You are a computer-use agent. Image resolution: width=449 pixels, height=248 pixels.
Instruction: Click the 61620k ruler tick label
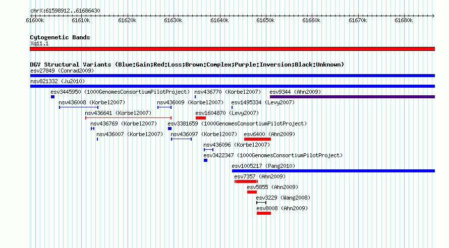click(127, 20)
